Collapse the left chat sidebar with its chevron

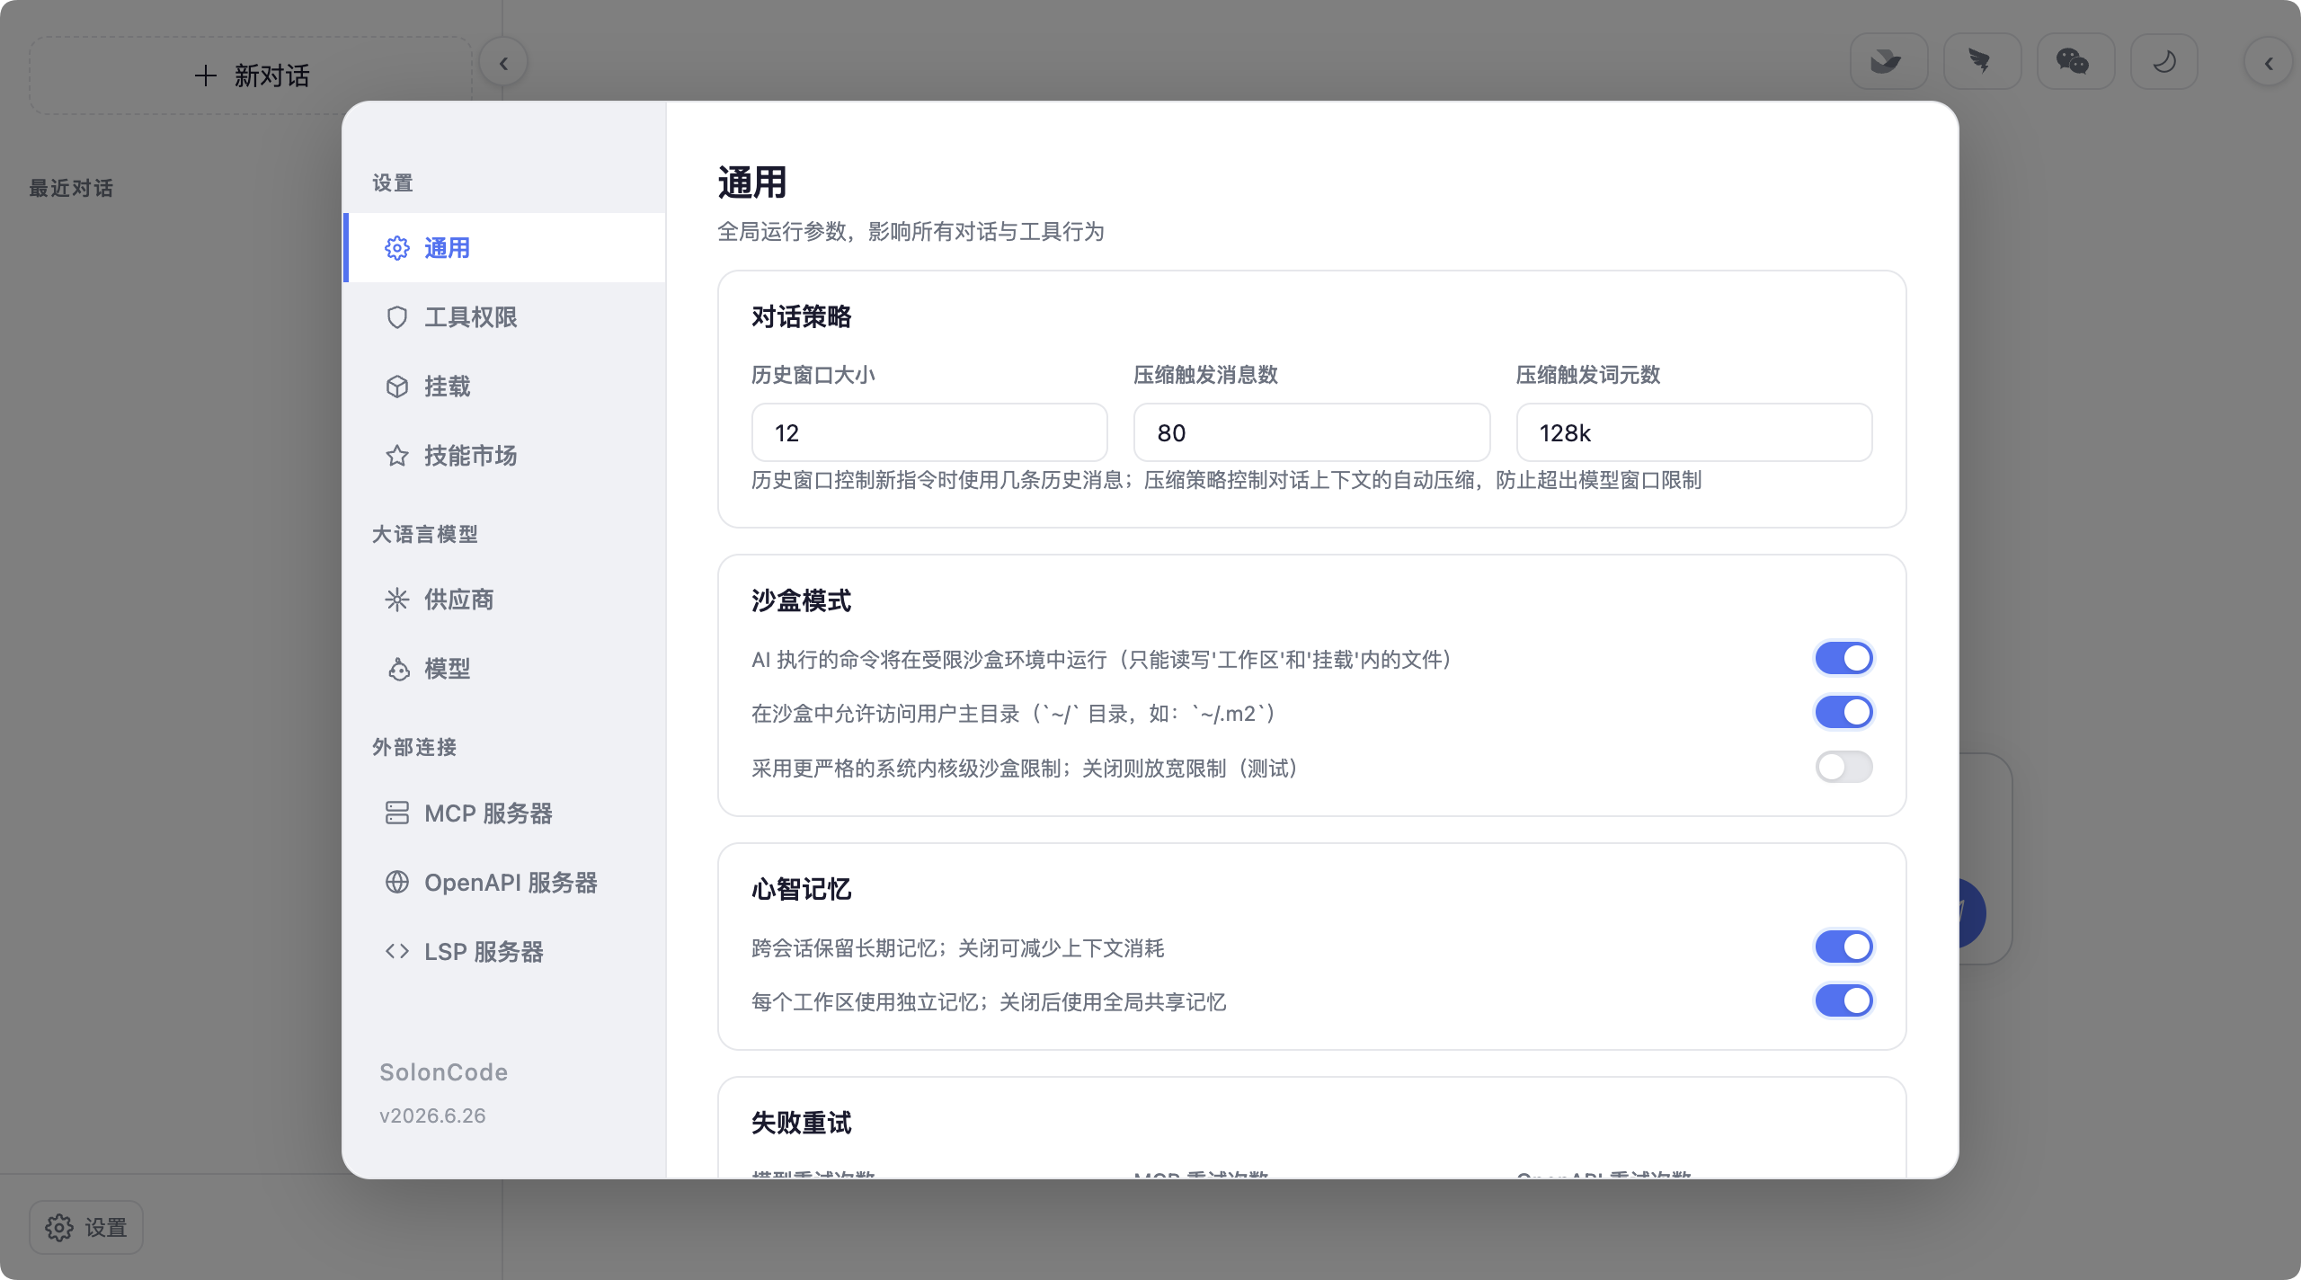click(x=503, y=63)
